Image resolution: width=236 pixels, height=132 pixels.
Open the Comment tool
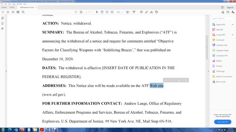point(218,40)
